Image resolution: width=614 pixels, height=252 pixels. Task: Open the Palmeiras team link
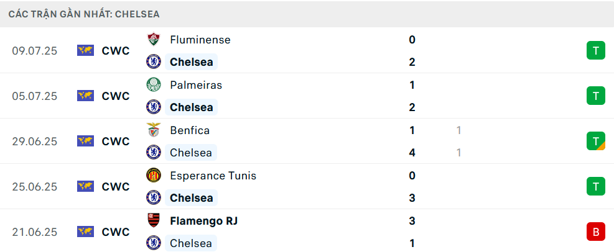[196, 85]
